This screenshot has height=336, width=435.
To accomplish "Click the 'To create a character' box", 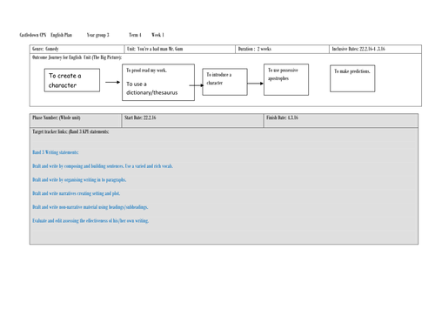I will (72, 80).
